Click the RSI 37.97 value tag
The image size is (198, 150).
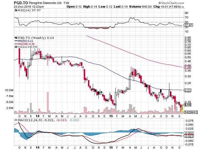pyautogui.click(x=188, y=25)
